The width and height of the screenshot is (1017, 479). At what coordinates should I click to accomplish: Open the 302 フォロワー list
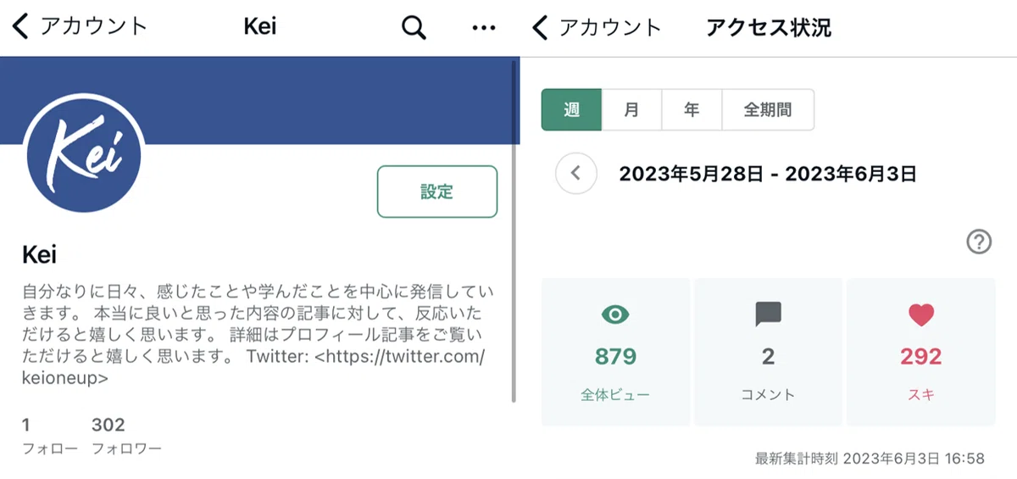[126, 436]
